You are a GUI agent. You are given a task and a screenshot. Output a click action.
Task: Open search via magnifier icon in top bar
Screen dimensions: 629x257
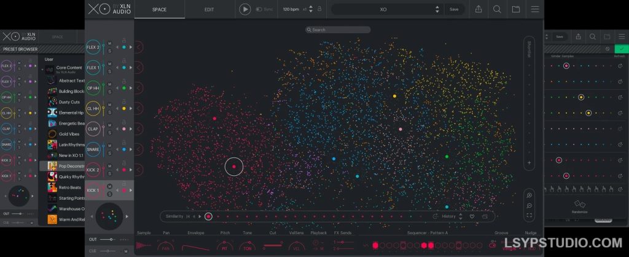click(497, 9)
